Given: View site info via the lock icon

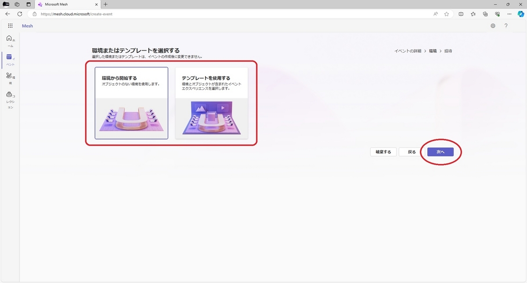Looking at the screenshot, I should [35, 14].
